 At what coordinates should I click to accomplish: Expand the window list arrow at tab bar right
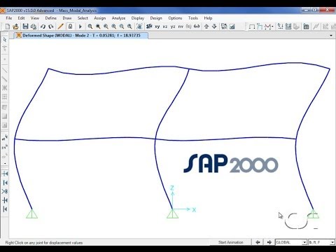pyautogui.click(x=331, y=36)
